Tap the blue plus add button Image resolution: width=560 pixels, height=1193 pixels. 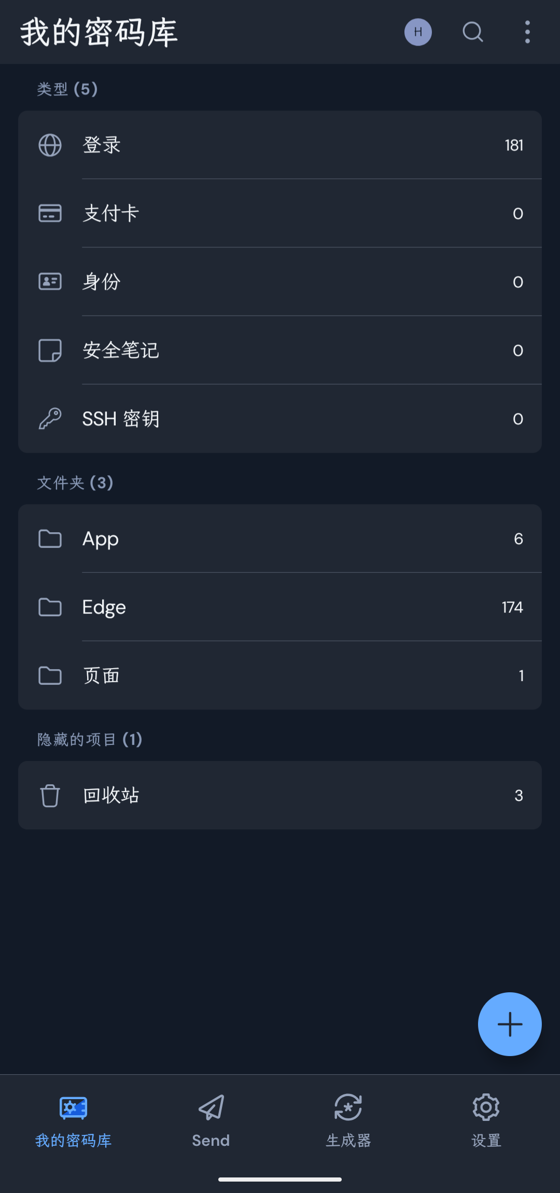point(510,1024)
